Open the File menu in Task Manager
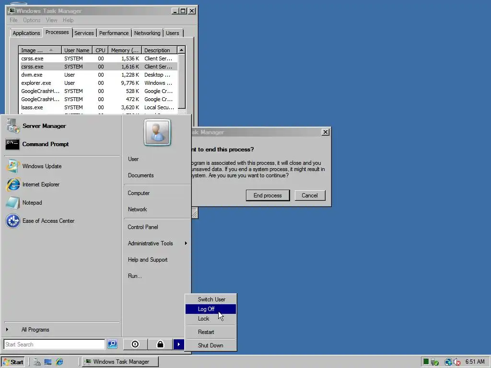Screen dimensions: 491x368 coord(13,20)
